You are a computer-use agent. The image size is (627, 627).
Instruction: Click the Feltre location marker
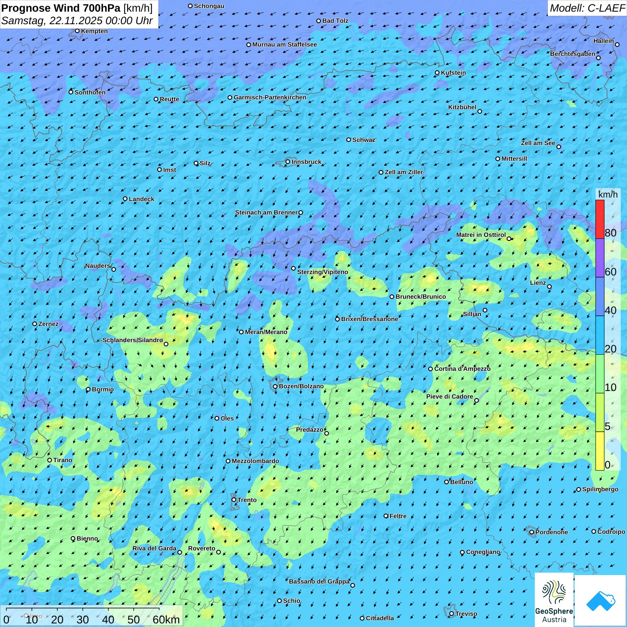tap(386, 516)
